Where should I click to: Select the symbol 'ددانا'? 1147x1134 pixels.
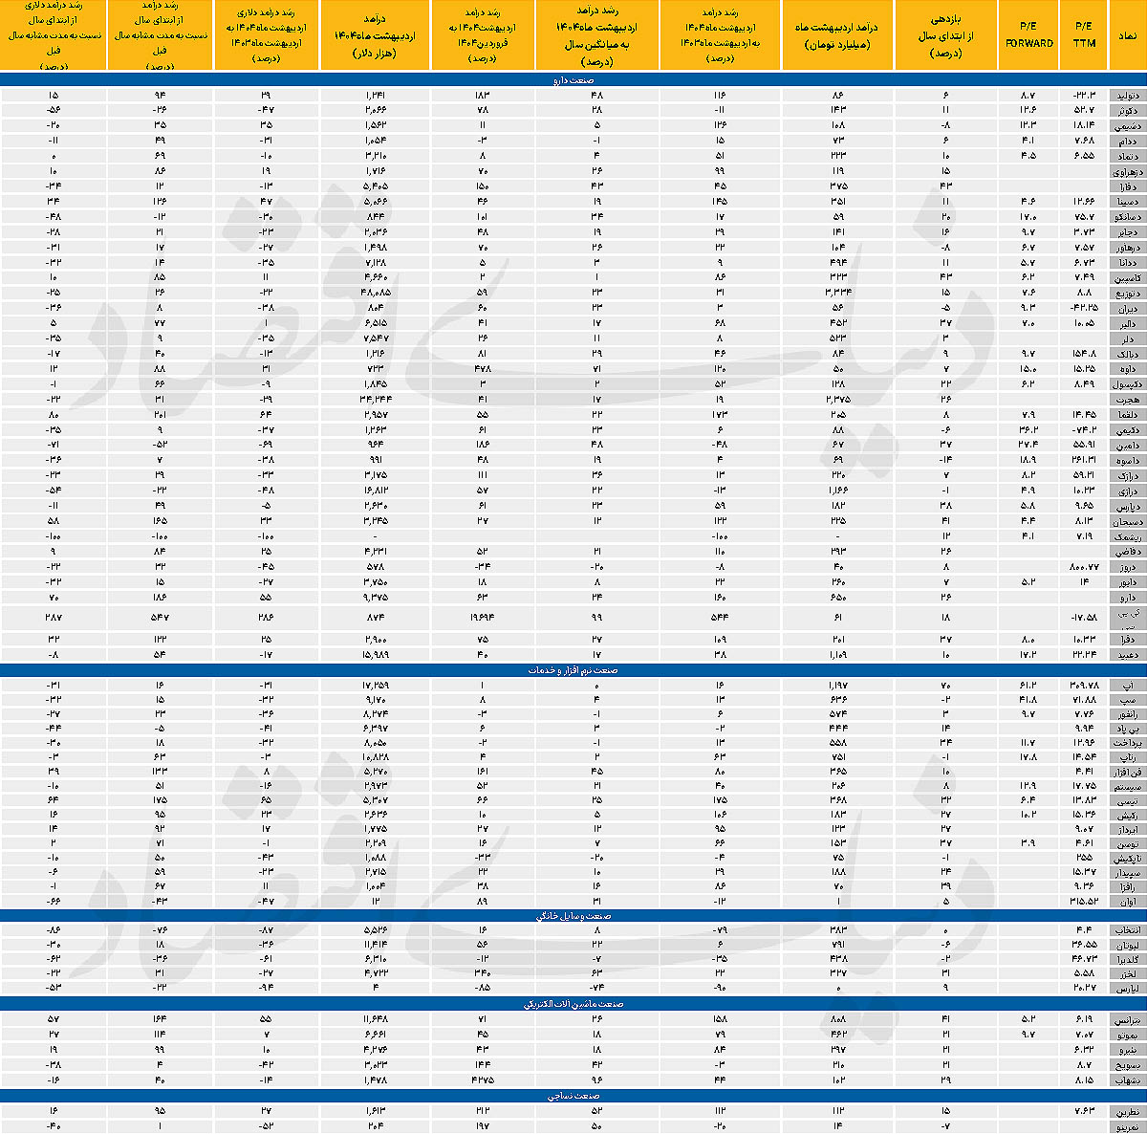click(x=1127, y=261)
